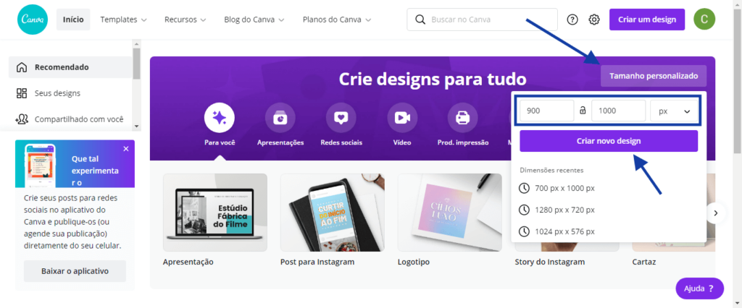Close the app promo card
Image resolution: width=742 pixels, height=308 pixels.
(x=126, y=149)
